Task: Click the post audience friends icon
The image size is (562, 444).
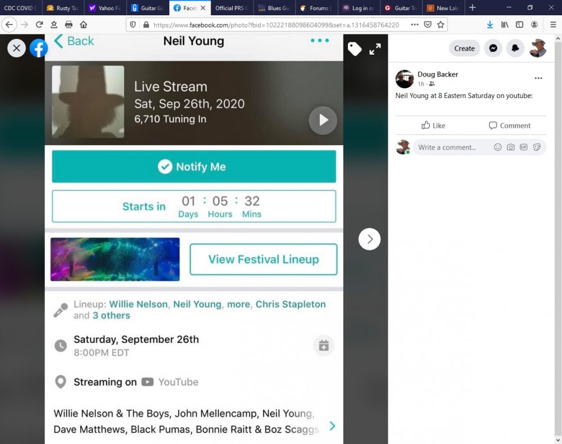Action: pyautogui.click(x=432, y=84)
